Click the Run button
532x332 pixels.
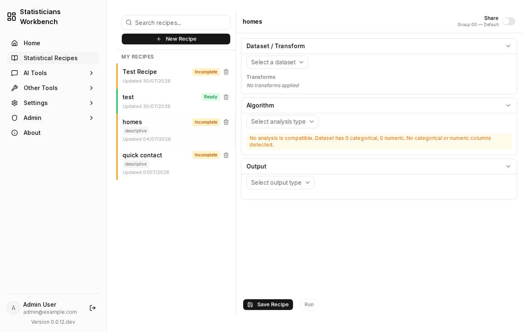coord(309,305)
